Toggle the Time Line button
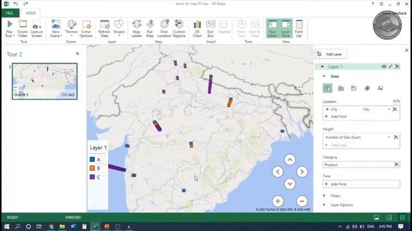The width and height of the screenshot is (412, 231). pos(241,29)
